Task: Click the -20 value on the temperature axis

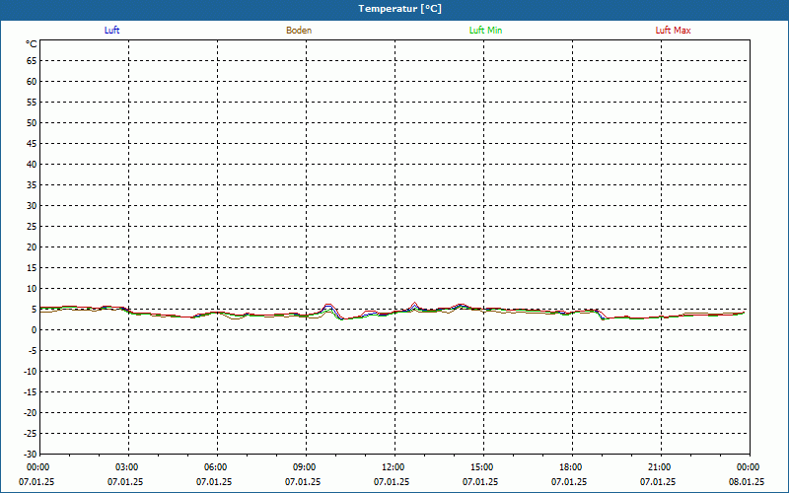Action: pos(31,412)
